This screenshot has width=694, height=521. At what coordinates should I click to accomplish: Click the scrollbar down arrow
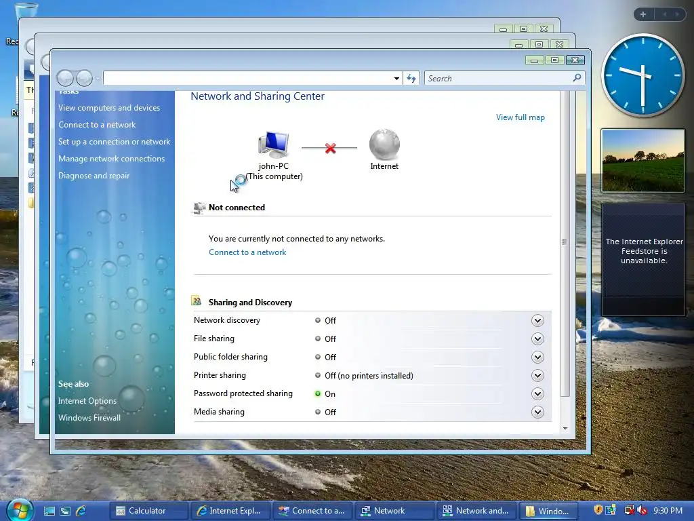pos(565,429)
